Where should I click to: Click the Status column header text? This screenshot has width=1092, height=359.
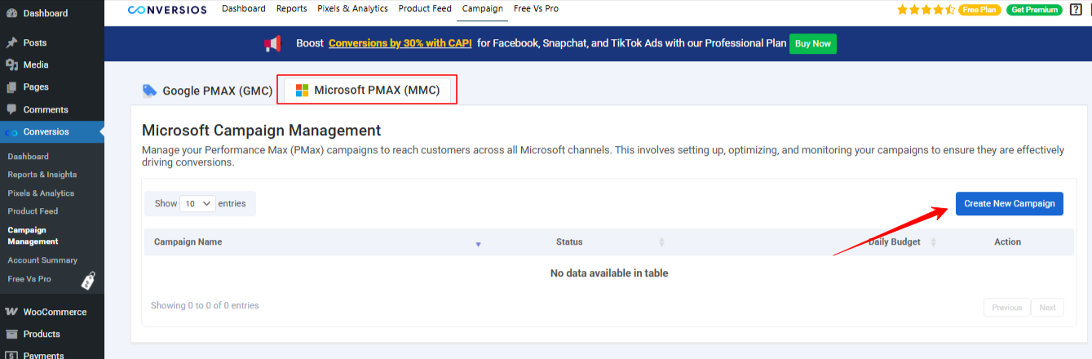click(x=569, y=242)
